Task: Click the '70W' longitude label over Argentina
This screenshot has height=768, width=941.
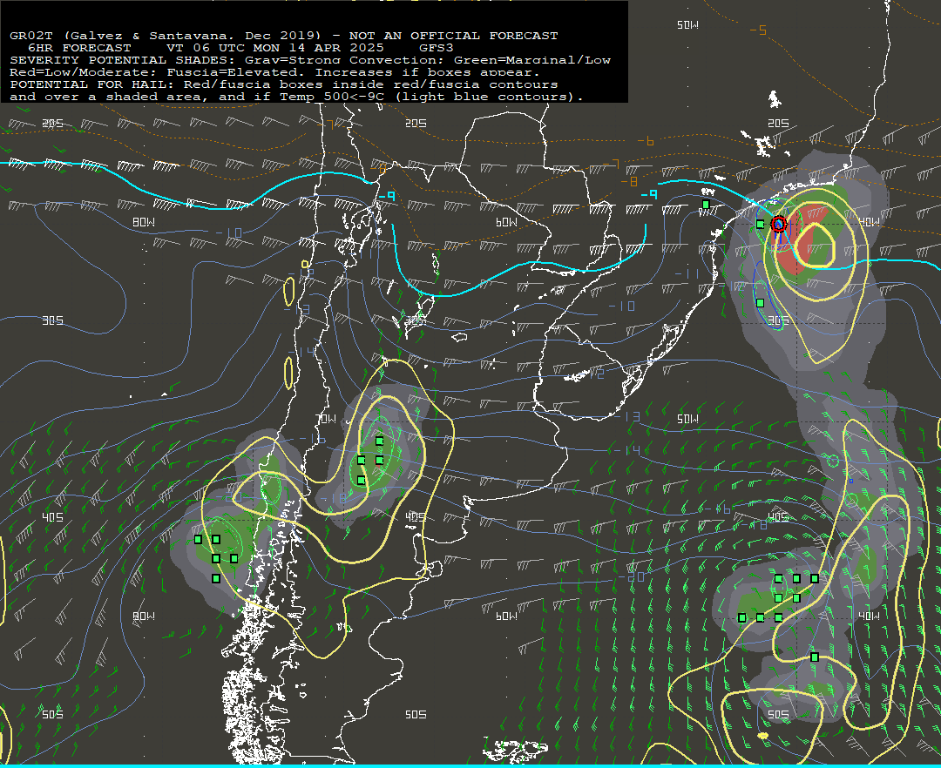Action: [326, 419]
